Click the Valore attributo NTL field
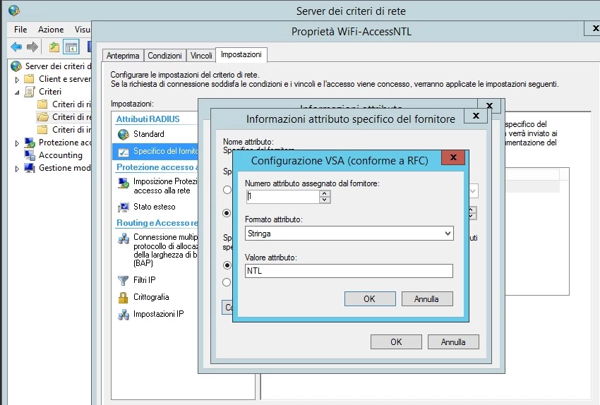The width and height of the screenshot is (600, 405). (349, 271)
